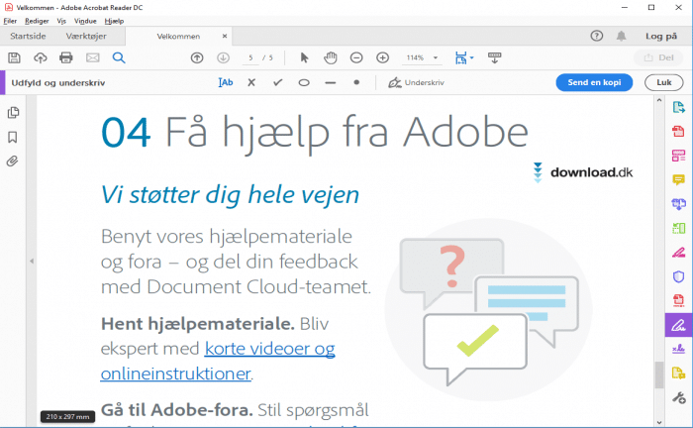Click Log på to sign in
693x428 pixels.
(x=661, y=37)
